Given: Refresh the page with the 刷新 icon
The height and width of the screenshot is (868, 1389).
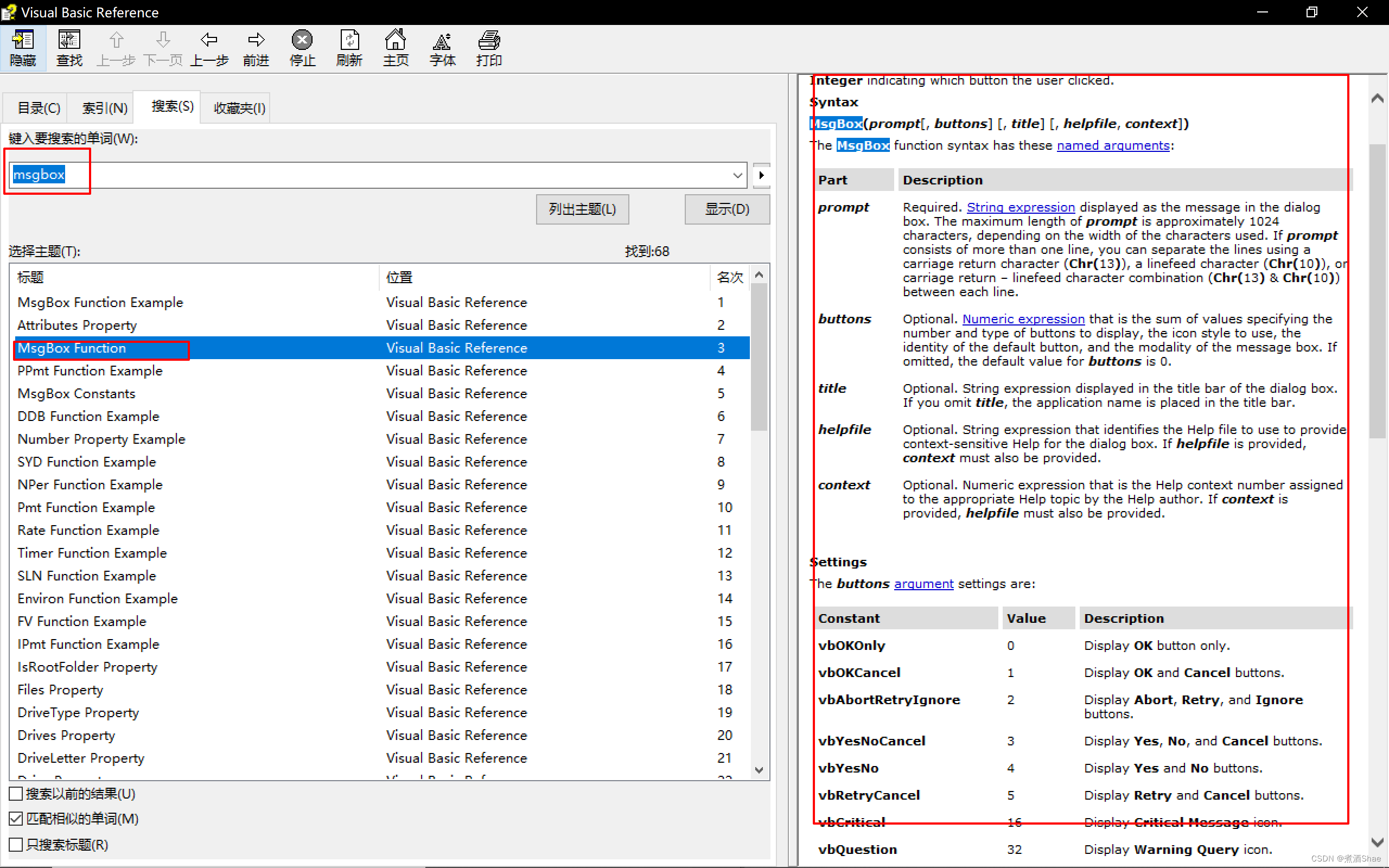Looking at the screenshot, I should tap(349, 48).
